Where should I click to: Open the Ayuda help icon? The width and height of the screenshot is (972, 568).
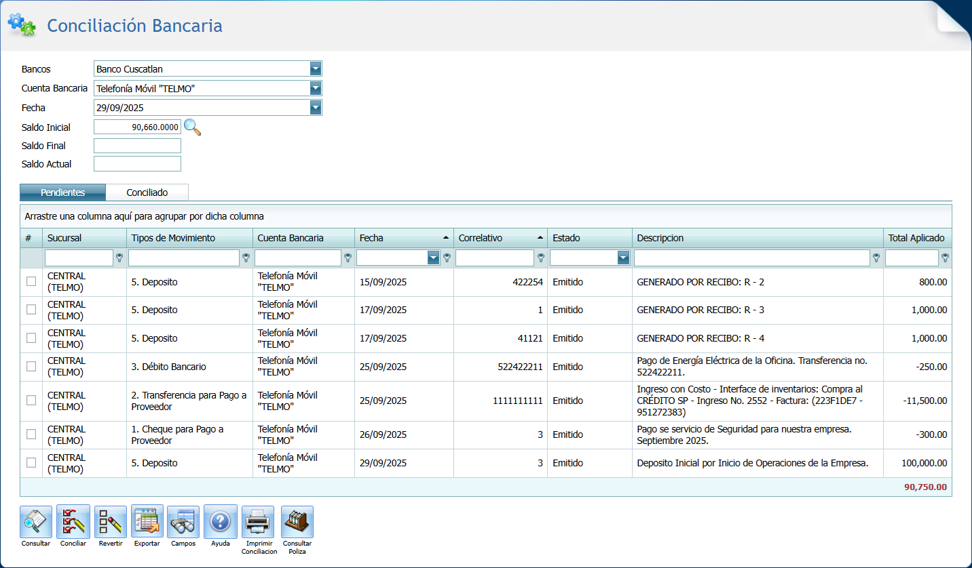[220, 521]
